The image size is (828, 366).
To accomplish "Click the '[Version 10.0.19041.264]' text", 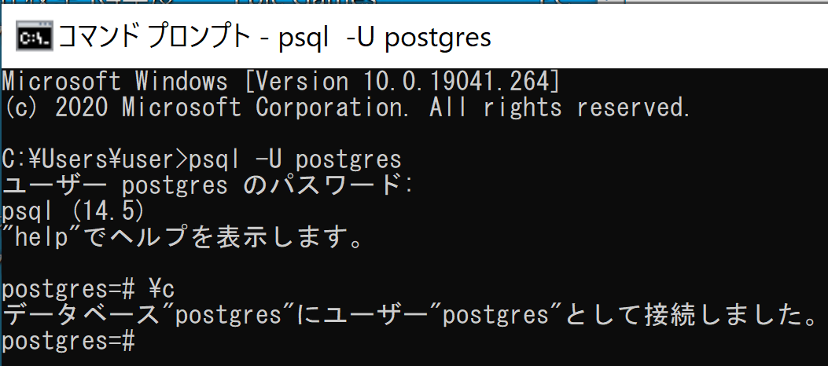I will pyautogui.click(x=401, y=82).
